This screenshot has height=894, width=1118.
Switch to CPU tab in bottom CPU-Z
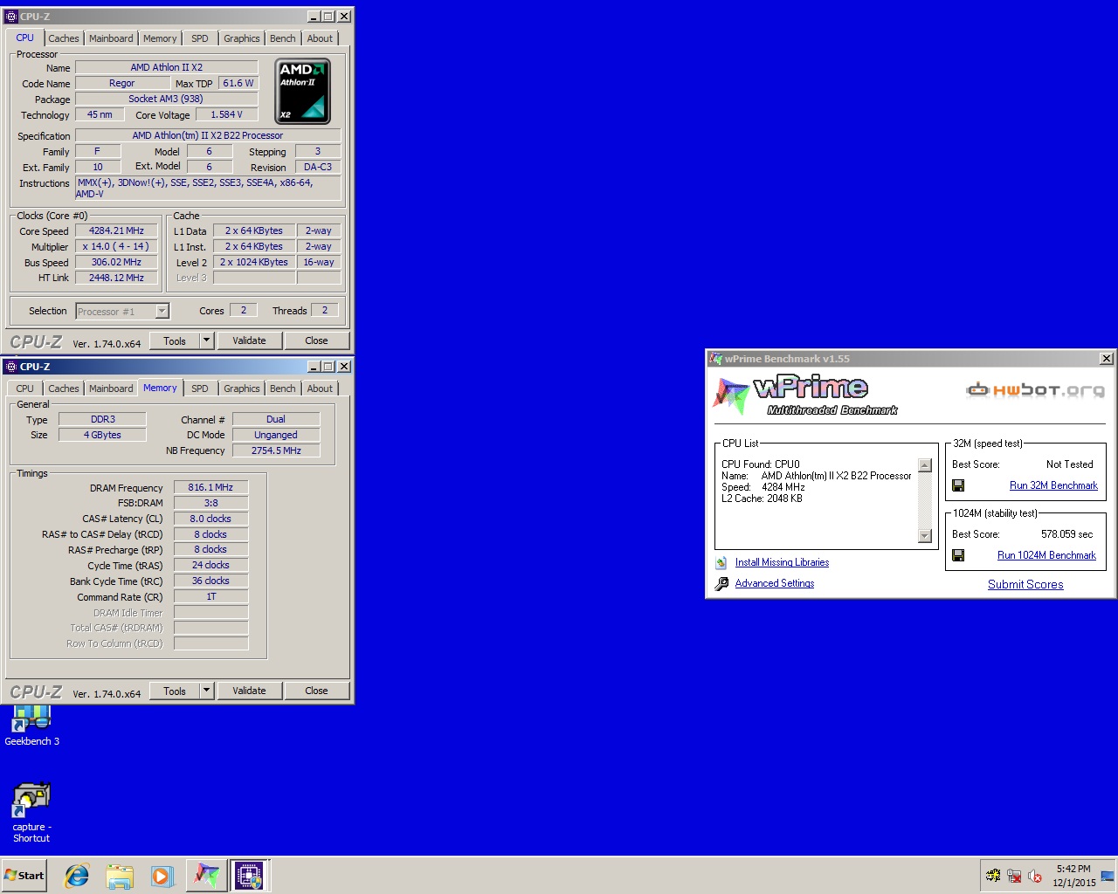point(25,389)
